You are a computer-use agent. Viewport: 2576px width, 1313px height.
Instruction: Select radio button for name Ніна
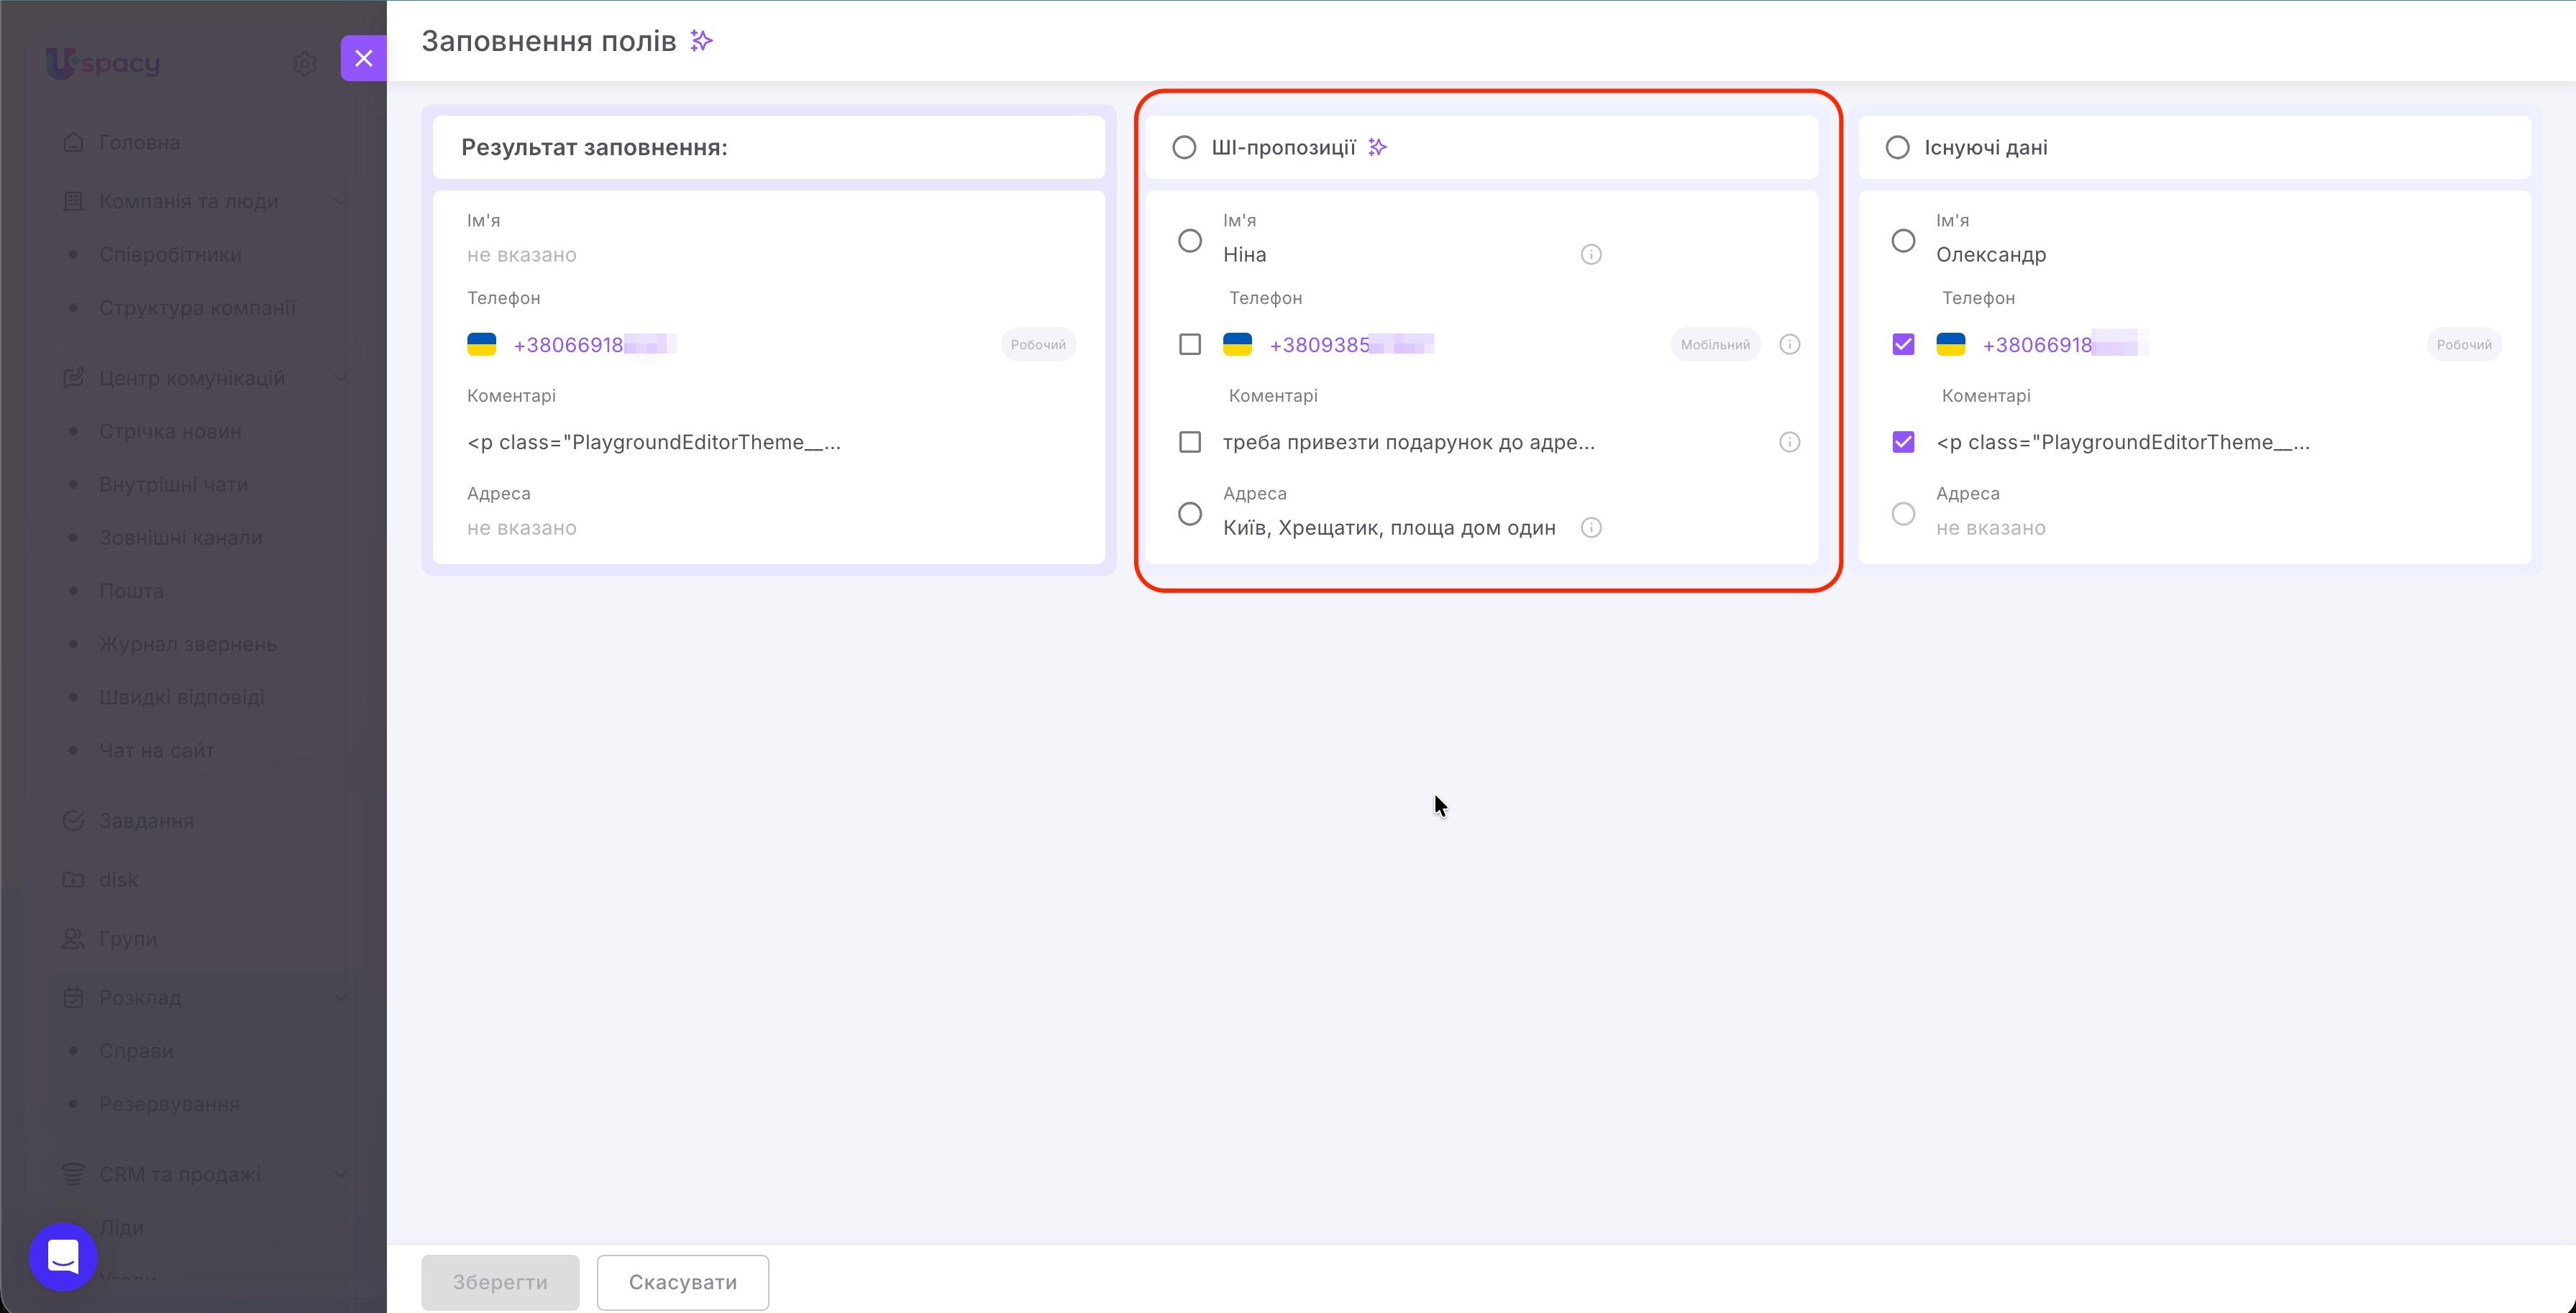pos(1190,241)
